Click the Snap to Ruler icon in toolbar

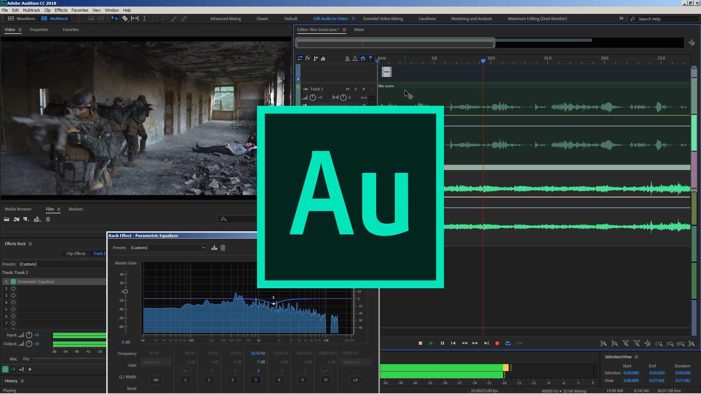coord(363,58)
